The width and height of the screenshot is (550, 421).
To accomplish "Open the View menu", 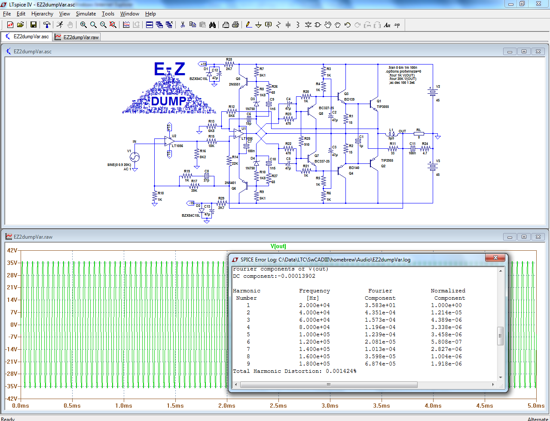I will tap(64, 14).
